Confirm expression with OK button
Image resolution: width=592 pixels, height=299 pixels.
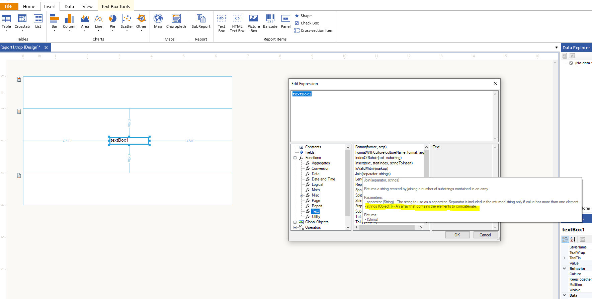457,235
